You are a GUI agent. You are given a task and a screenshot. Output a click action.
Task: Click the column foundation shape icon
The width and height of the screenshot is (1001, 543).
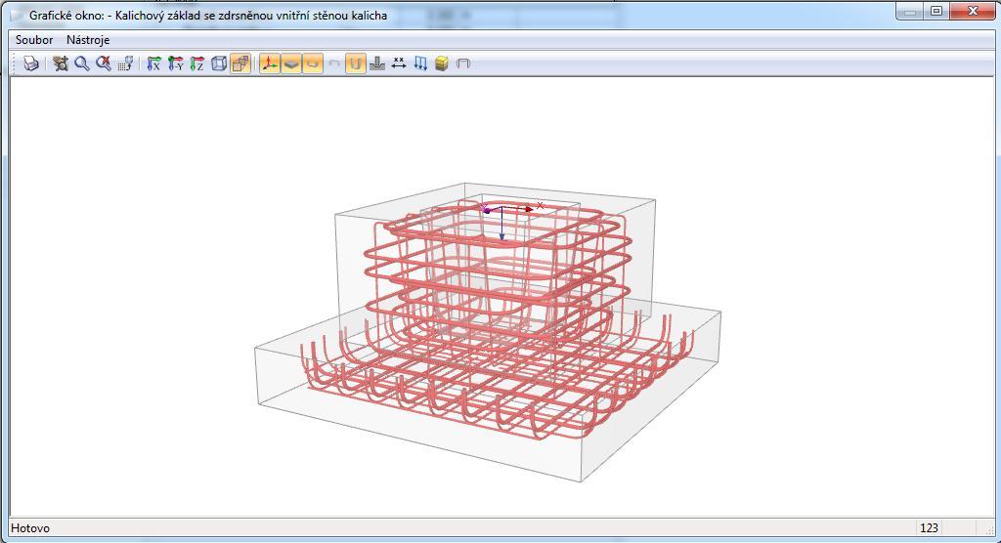tap(377, 63)
